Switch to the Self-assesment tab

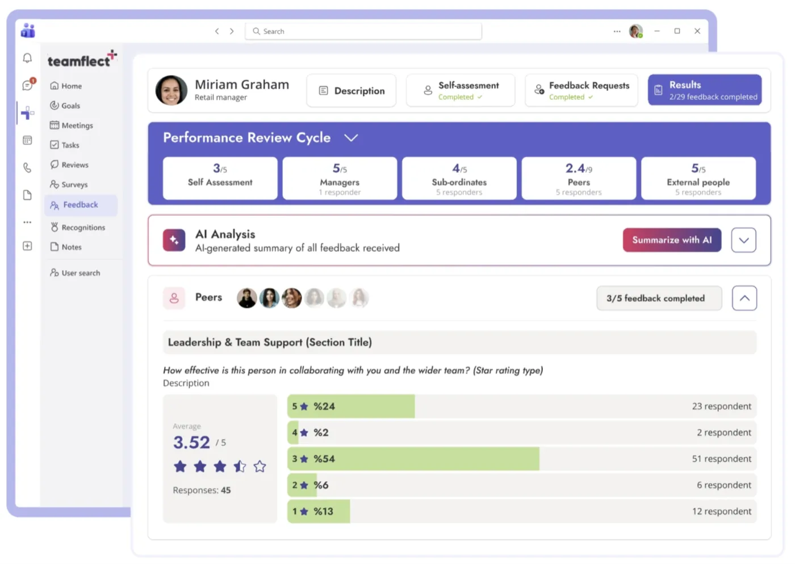(461, 91)
